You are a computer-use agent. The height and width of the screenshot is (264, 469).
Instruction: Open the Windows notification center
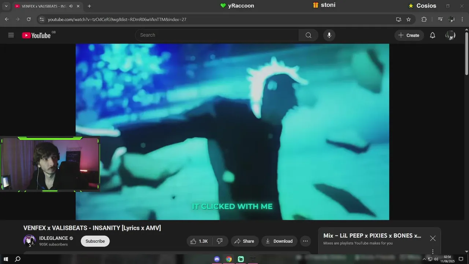[461, 259]
